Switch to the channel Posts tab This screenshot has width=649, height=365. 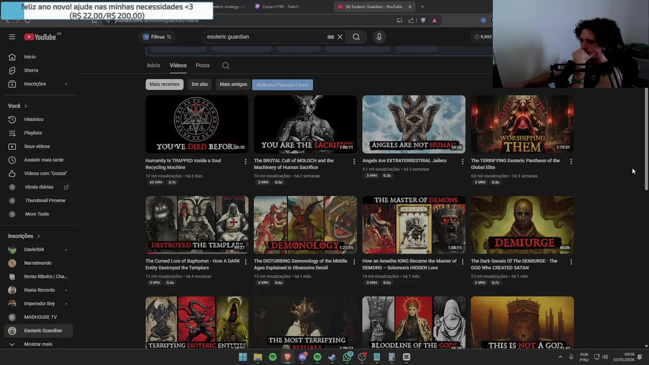click(x=203, y=65)
